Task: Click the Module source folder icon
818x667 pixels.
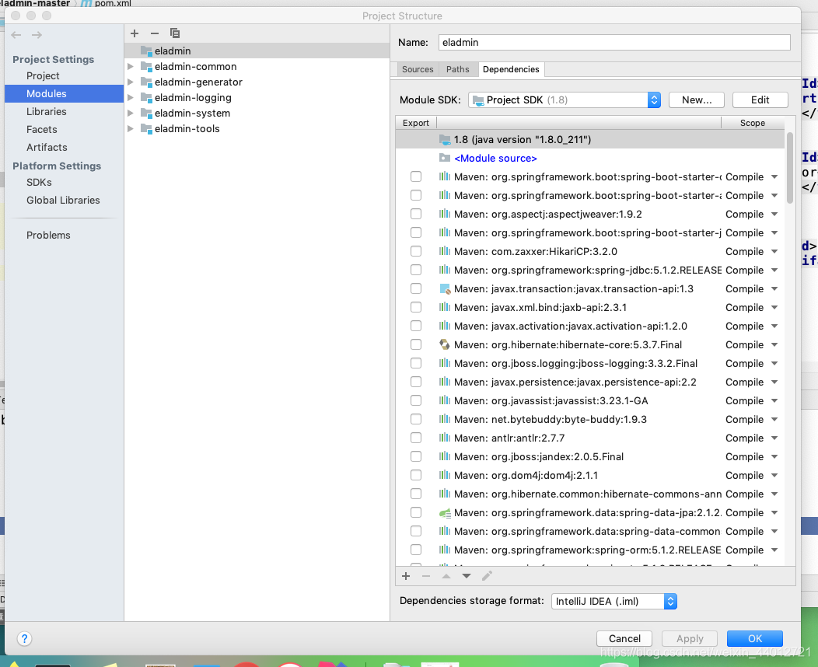Action: pos(445,158)
